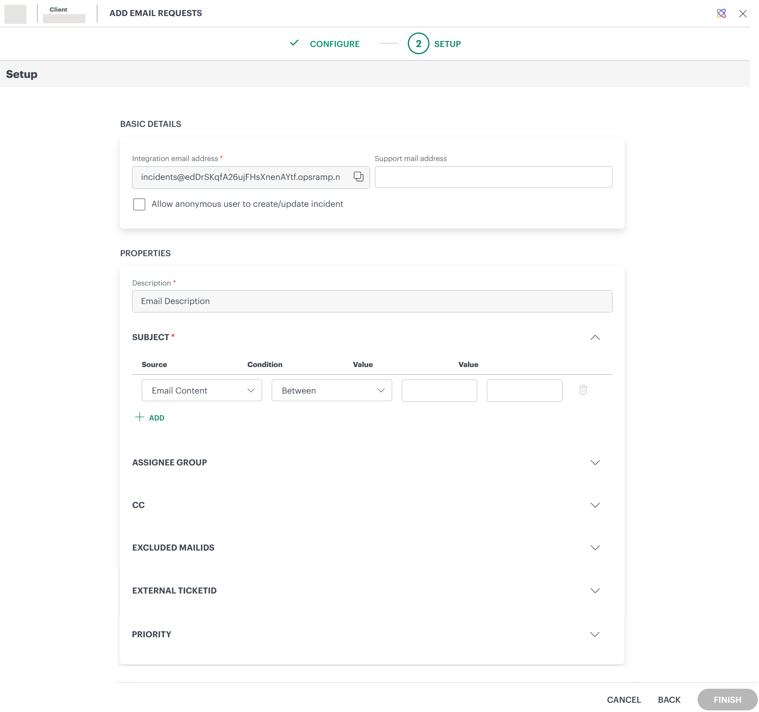Select the SETUP step indicator
The image size is (759, 712).
pos(418,44)
